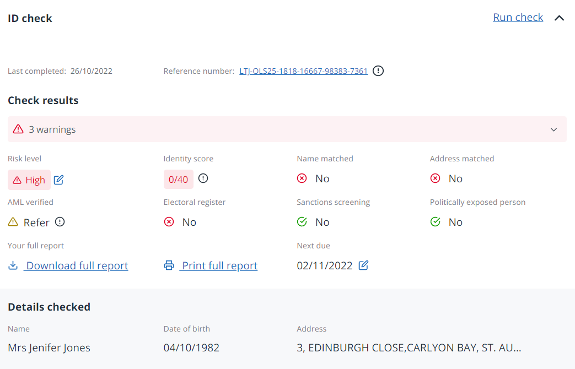
Task: Open reference number LTJ-OLS25 link
Action: tap(303, 71)
